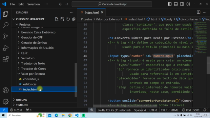
Task: Click the Valor por Extenso breadcrumb
Action: 108,19
